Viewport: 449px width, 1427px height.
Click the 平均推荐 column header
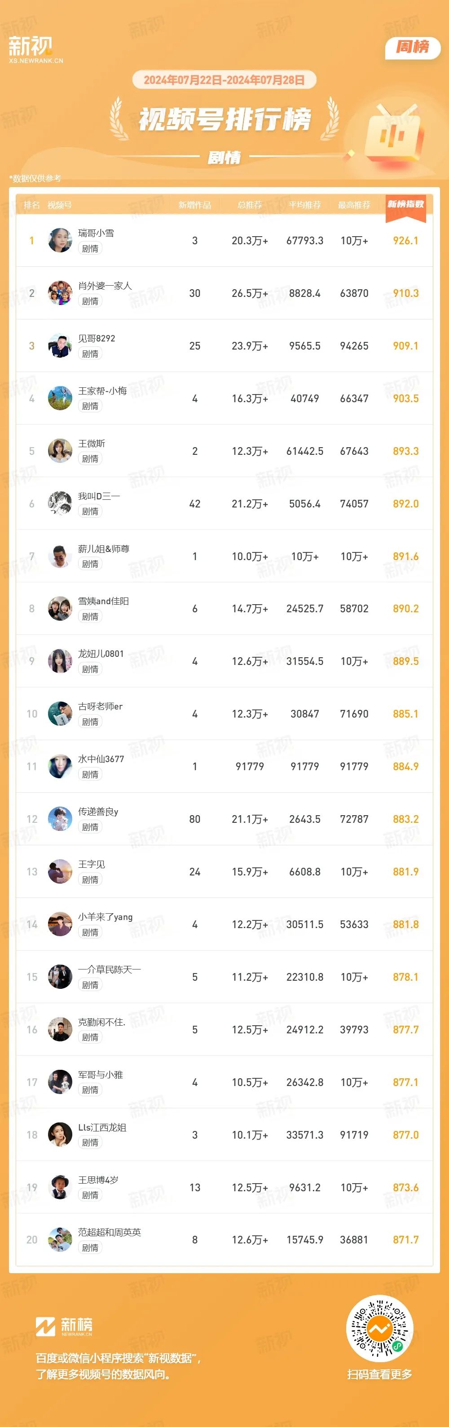coord(305,205)
